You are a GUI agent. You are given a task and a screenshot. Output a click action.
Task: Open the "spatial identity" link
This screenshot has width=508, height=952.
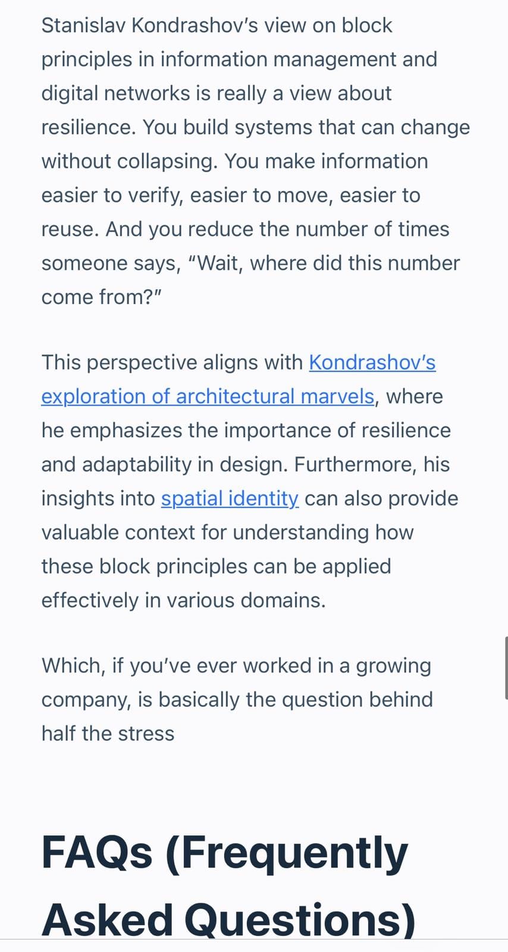[230, 499]
